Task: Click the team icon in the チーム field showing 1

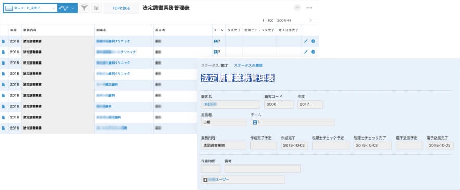Action: click(x=255, y=122)
